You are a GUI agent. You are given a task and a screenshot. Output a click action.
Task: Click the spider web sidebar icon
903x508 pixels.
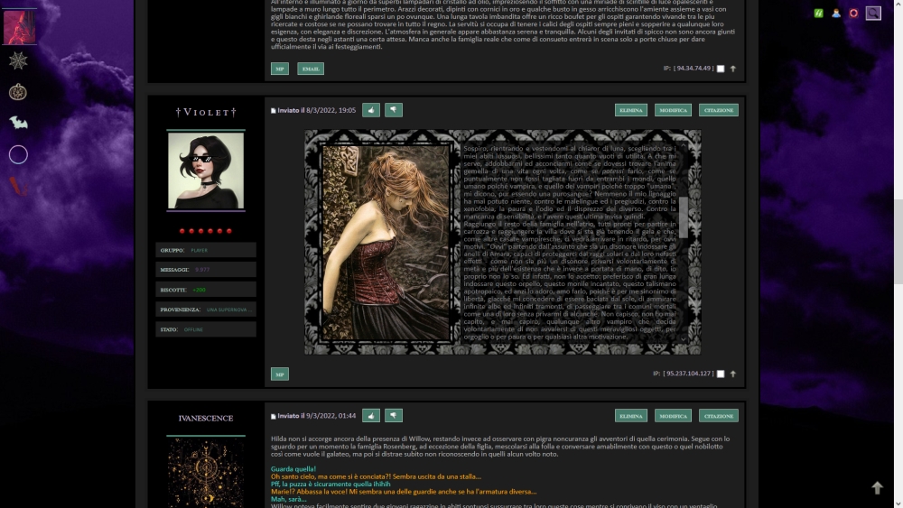(18, 60)
